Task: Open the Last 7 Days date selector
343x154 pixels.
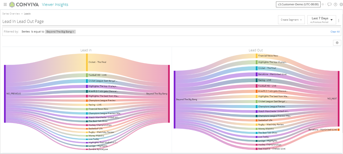Action: coord(322,20)
